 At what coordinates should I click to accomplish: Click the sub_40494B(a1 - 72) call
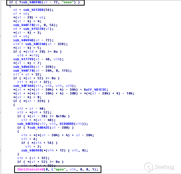[33, 40]
